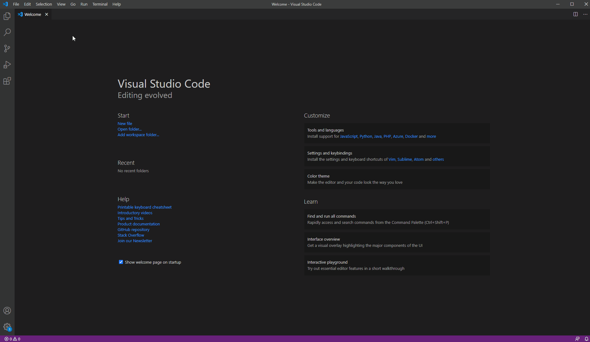Install Azure support link

tap(398, 136)
